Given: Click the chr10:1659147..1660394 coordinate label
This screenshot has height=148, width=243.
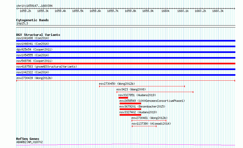Looking at the screenshot, I should point(34,6).
